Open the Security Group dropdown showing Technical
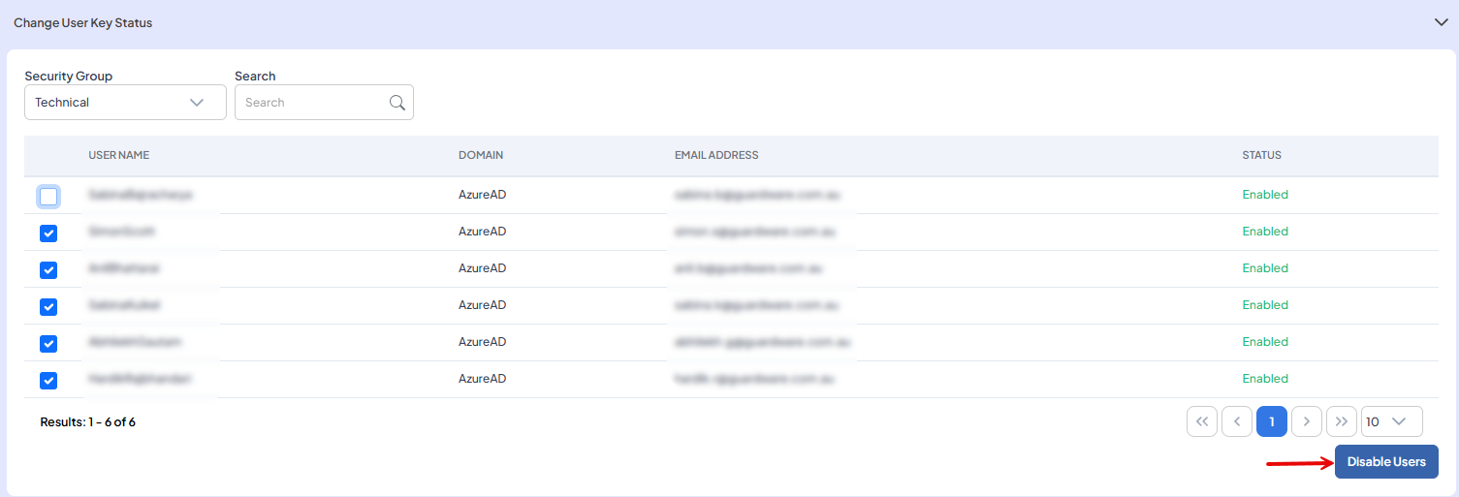The image size is (1459, 497). tap(125, 103)
